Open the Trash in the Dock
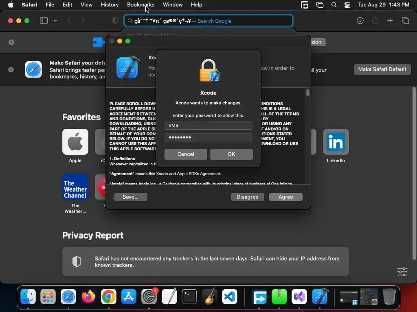417x312 pixels. coord(389,297)
